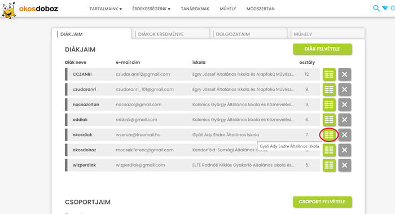Click email wizperdiak@gmail.com
Screen dimensions: 395x214
tap(141, 165)
